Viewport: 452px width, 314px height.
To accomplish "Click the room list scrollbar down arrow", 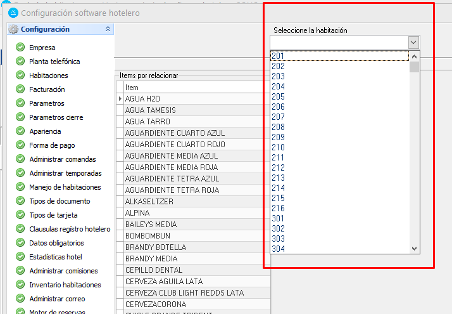I will (415, 249).
